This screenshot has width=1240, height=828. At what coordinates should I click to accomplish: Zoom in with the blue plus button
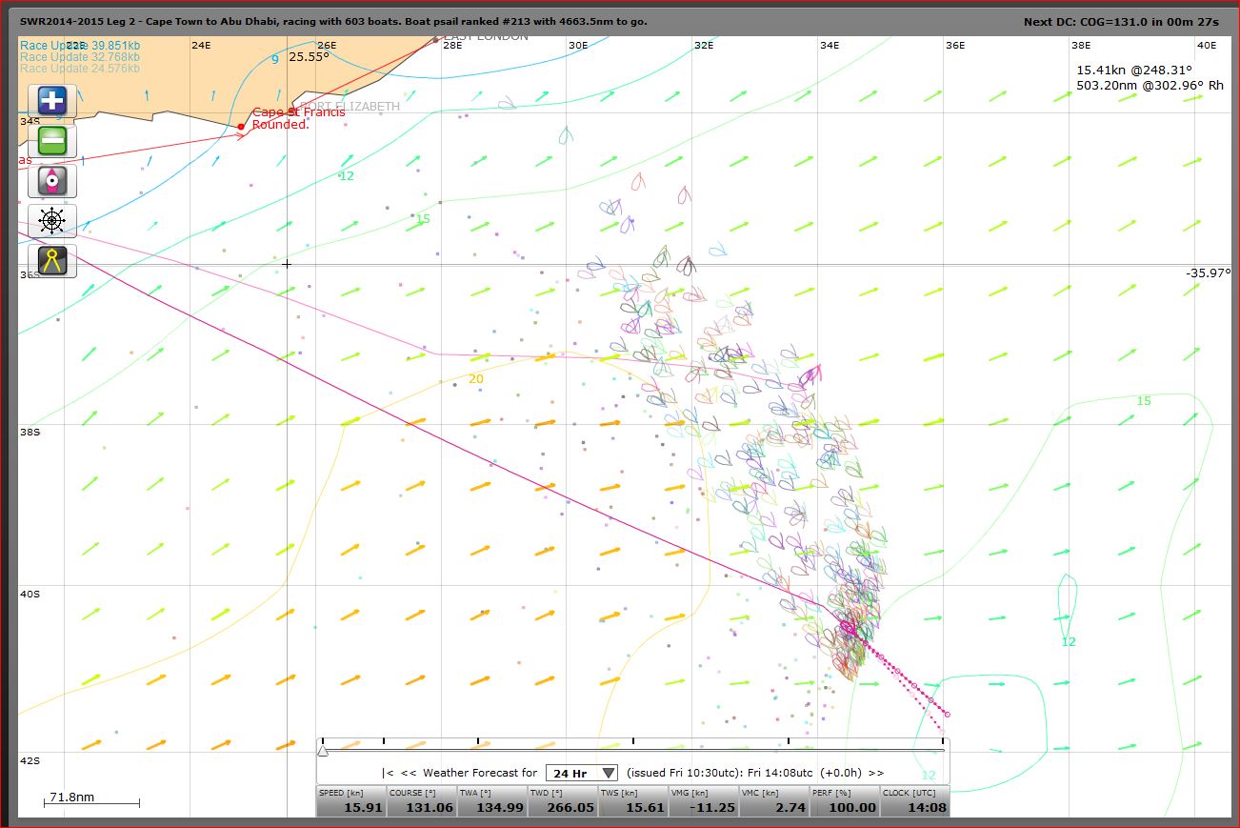pyautogui.click(x=52, y=100)
